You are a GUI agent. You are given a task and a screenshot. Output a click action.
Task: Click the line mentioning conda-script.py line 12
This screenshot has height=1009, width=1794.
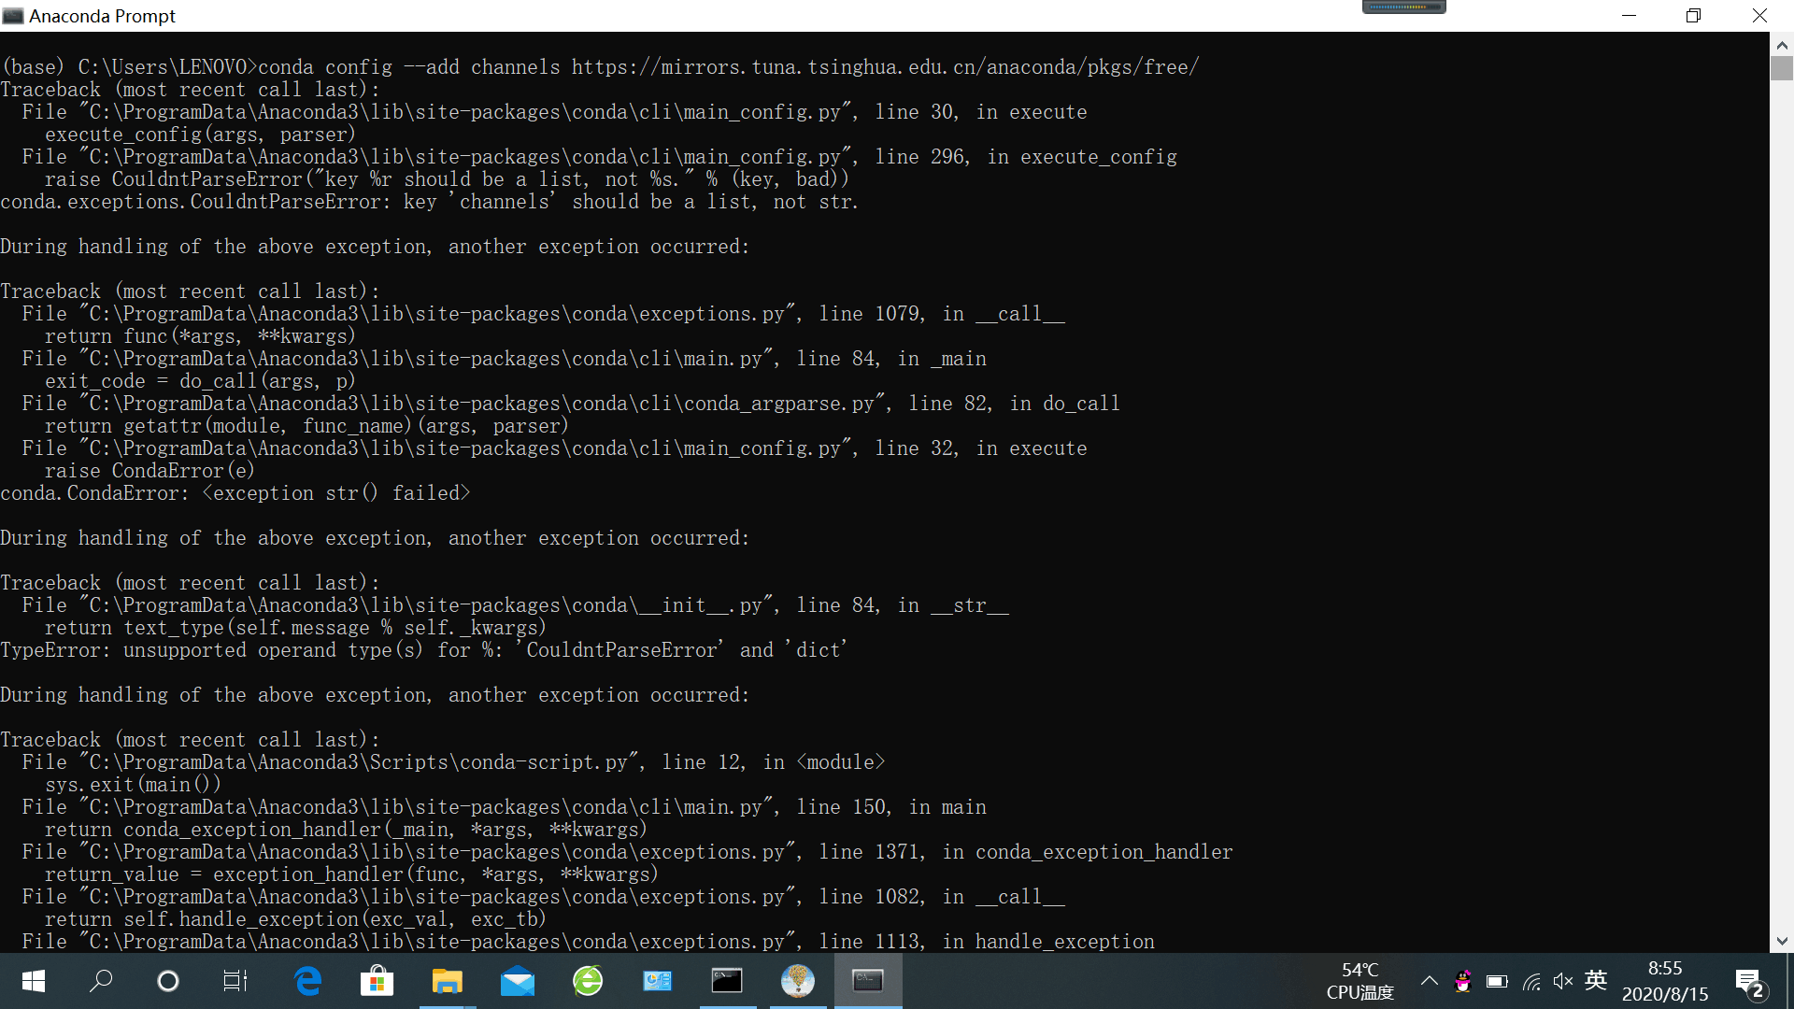(453, 762)
